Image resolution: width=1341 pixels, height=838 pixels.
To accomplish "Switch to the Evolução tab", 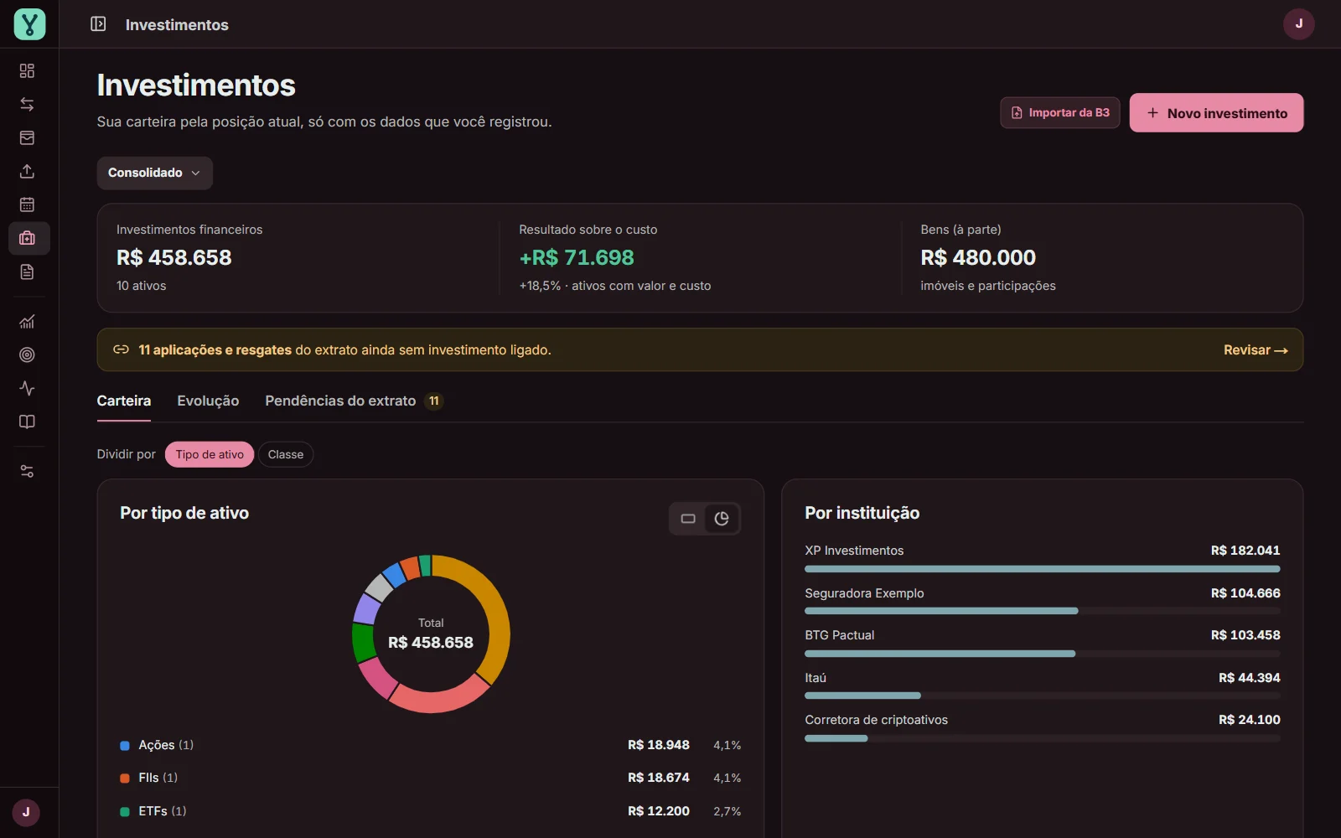I will [x=208, y=401].
